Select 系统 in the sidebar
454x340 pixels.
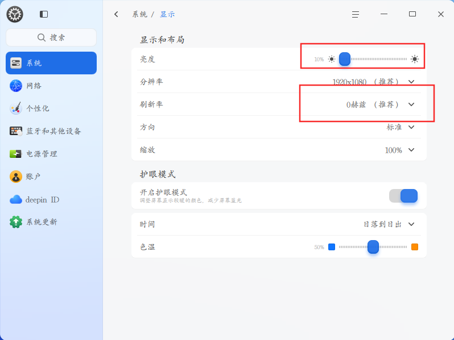tap(51, 63)
